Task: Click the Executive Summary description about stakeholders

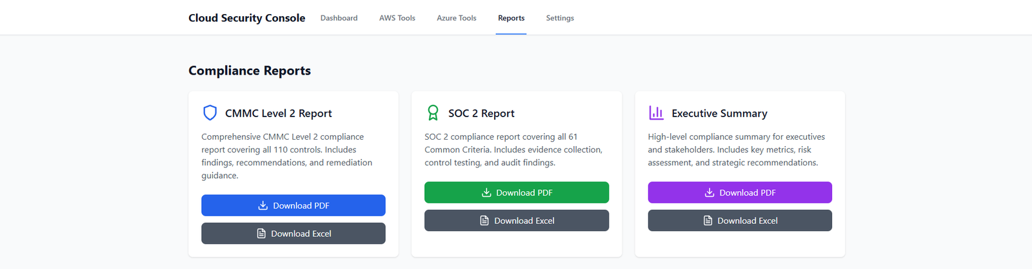Action: pyautogui.click(x=737, y=150)
